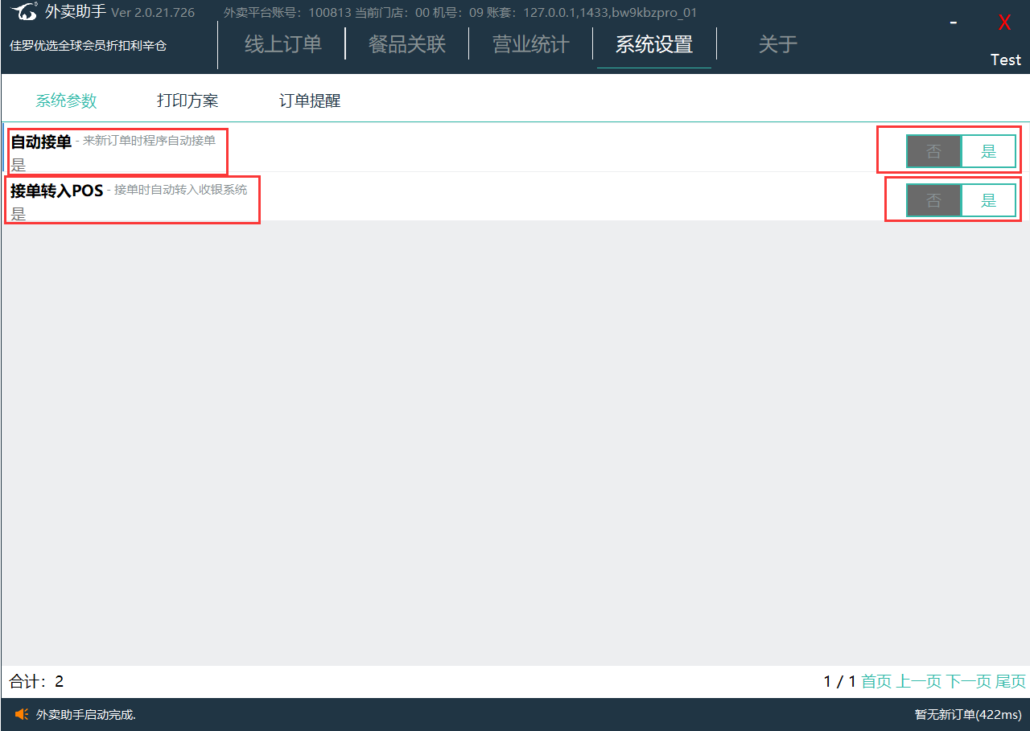
Task: Click the orange speaker icon in status bar
Action: [22, 714]
